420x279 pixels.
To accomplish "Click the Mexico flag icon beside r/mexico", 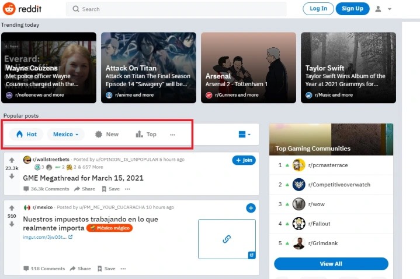I will click(27, 207).
